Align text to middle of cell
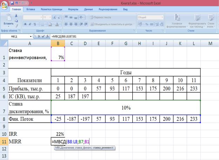The height and width of the screenshot is (160, 219). (x=71, y=17)
